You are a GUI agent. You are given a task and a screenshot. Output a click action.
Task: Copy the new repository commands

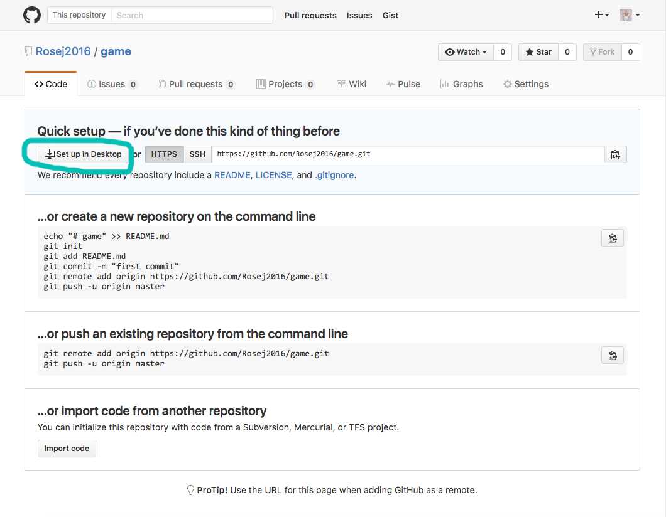point(612,238)
